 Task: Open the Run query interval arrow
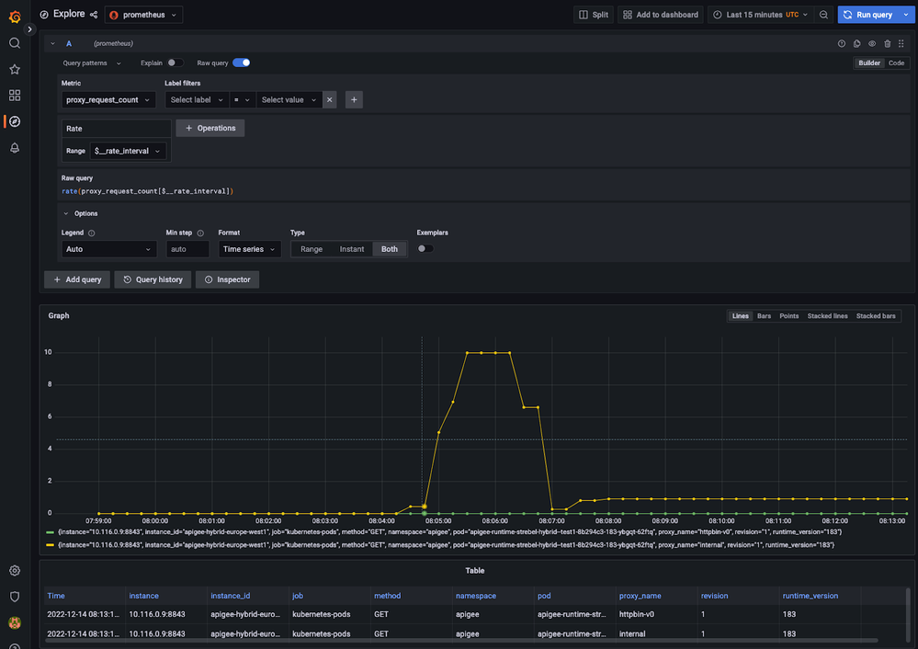[x=906, y=15]
